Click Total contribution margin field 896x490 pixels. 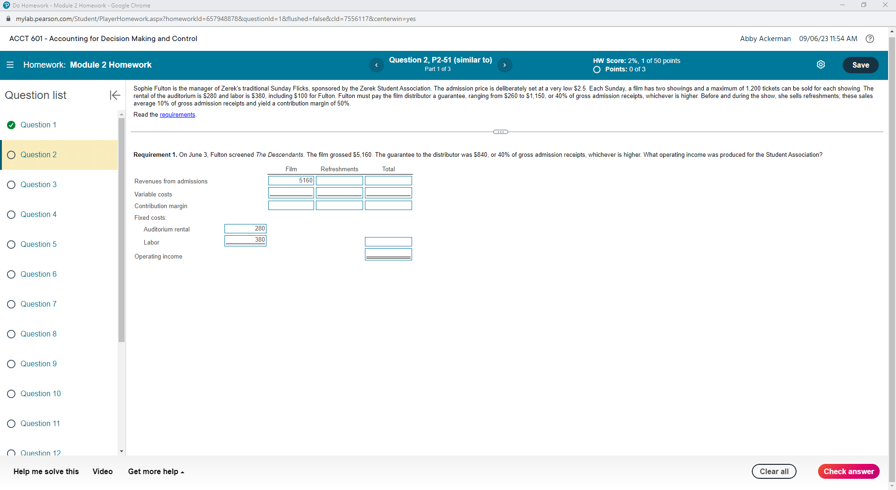(388, 205)
